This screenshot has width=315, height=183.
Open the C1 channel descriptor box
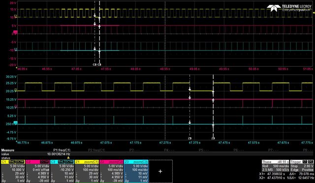point(13,171)
